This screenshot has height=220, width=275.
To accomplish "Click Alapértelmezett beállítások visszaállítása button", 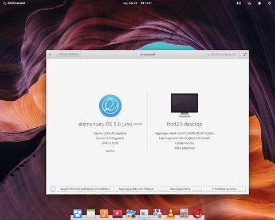I will tap(85, 189).
